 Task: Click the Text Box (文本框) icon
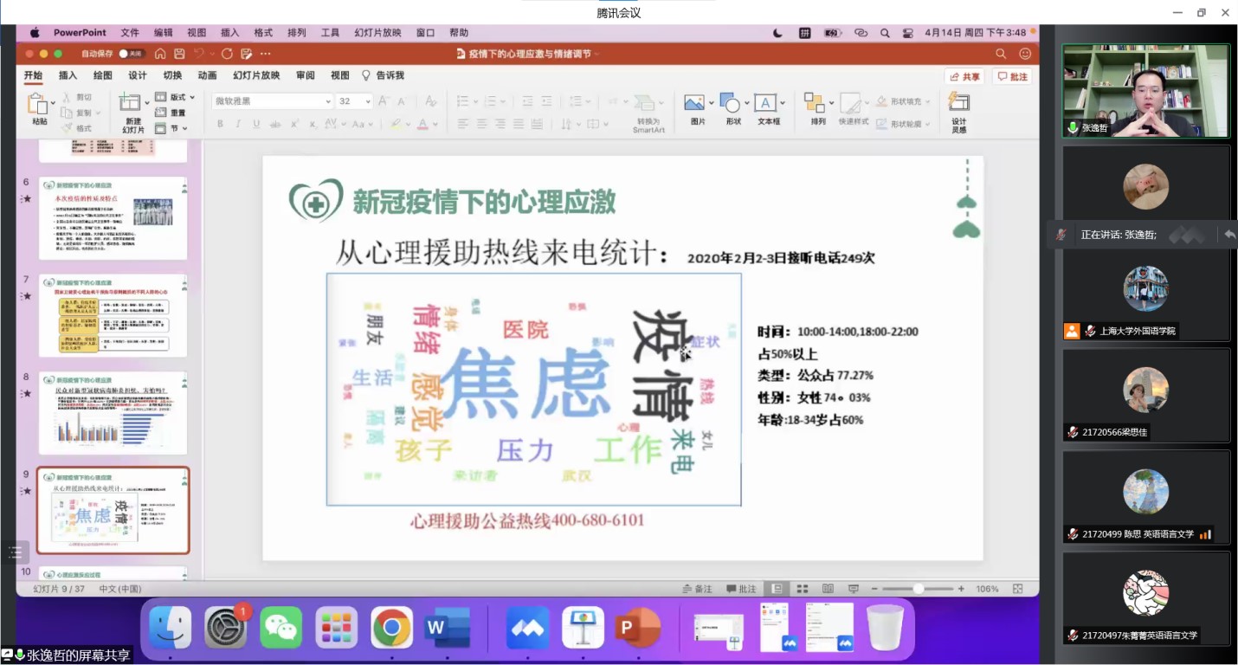tap(765, 104)
